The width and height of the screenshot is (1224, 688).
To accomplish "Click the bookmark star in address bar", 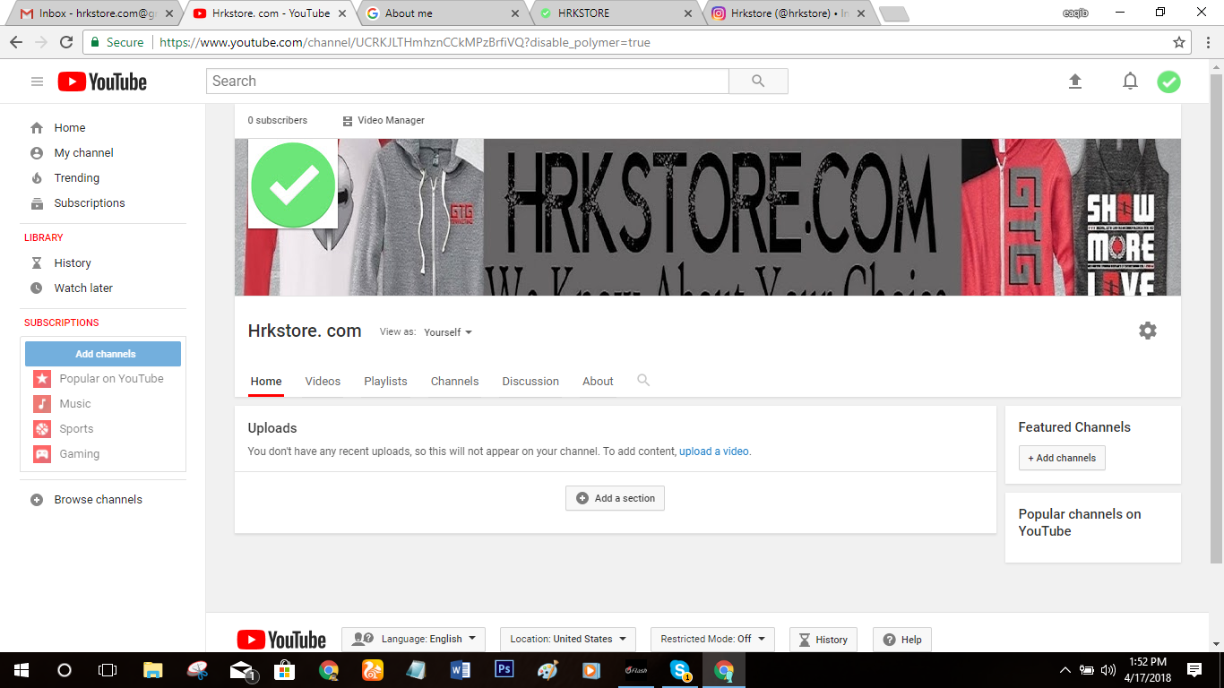I will (x=1179, y=42).
